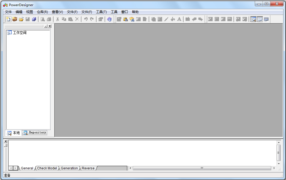Open the 工具(T) menu
Viewport: 286px width, 180px height.
click(101, 12)
